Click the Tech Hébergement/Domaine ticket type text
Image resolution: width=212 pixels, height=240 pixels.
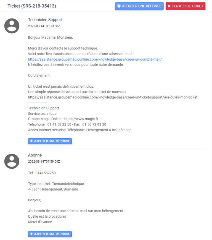point(52,189)
